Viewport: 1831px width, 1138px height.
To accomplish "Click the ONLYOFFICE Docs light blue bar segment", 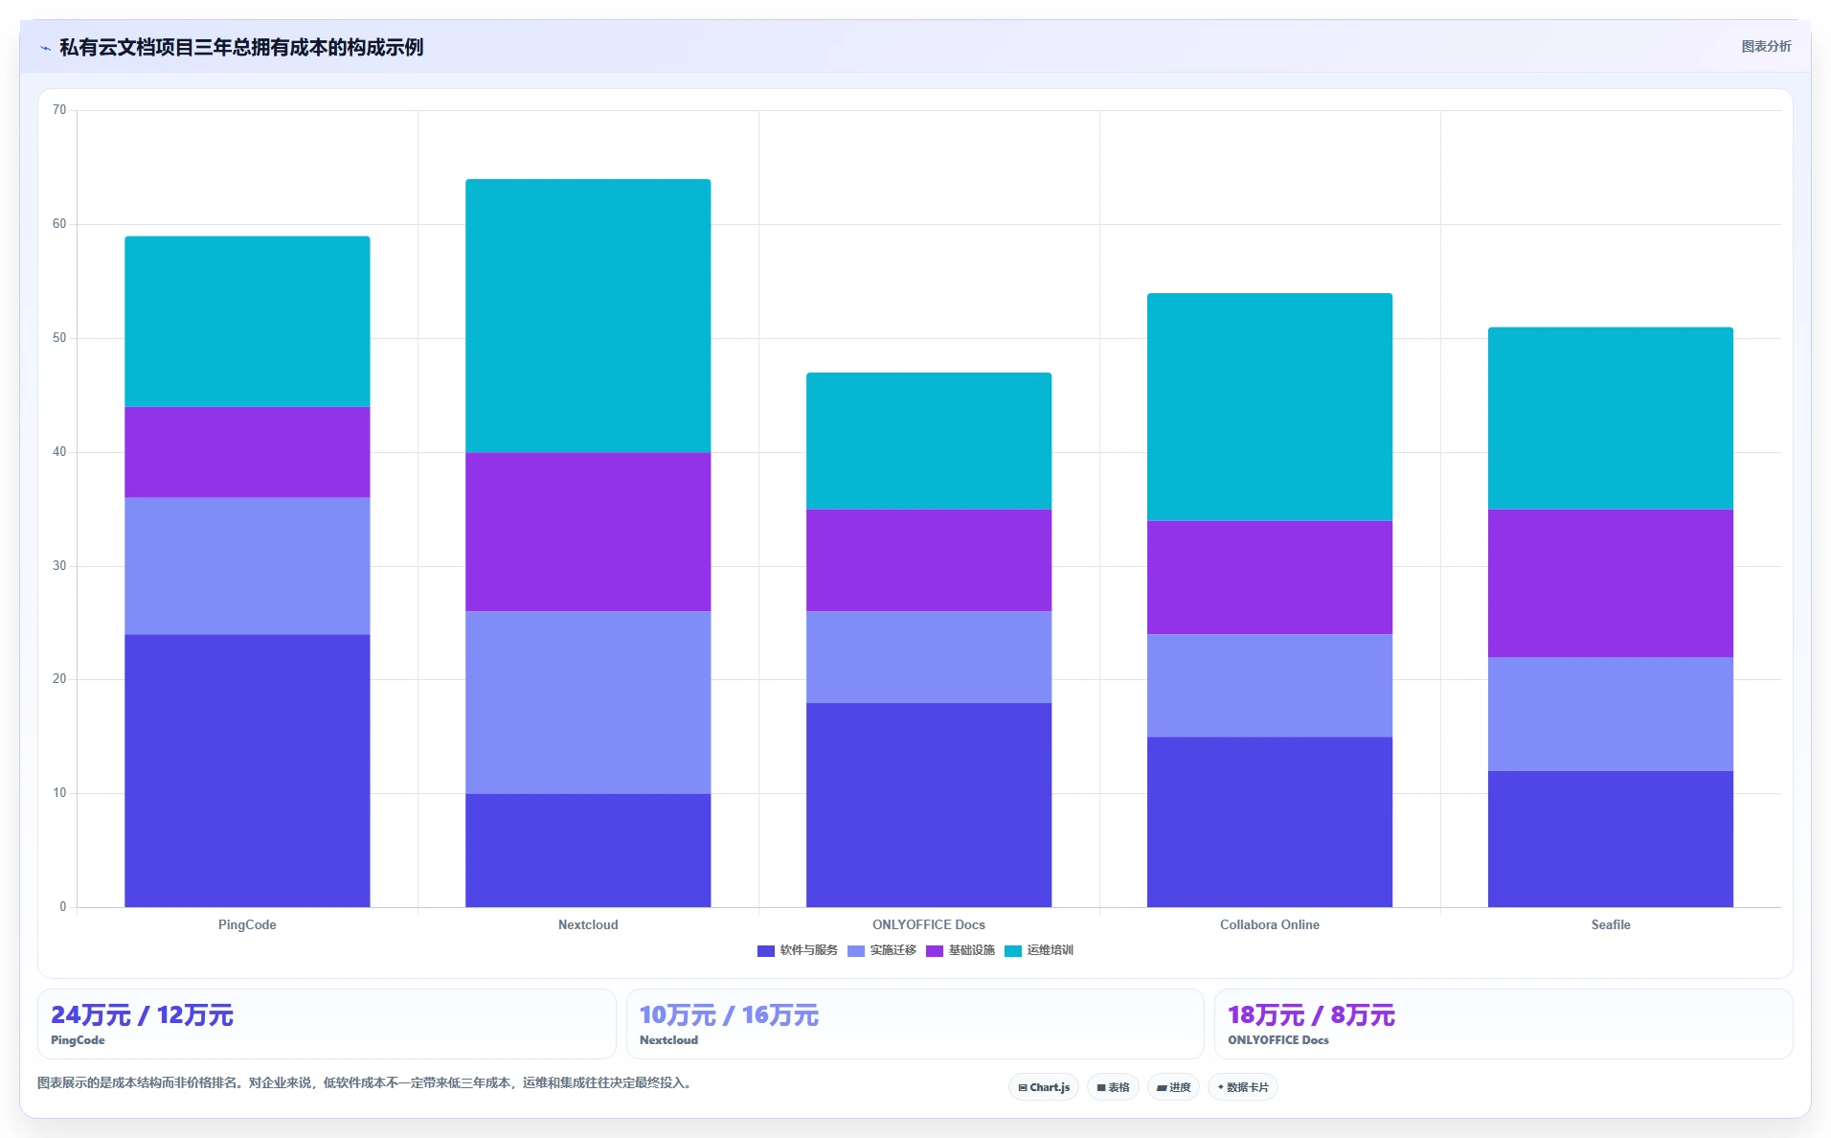I will coord(929,657).
